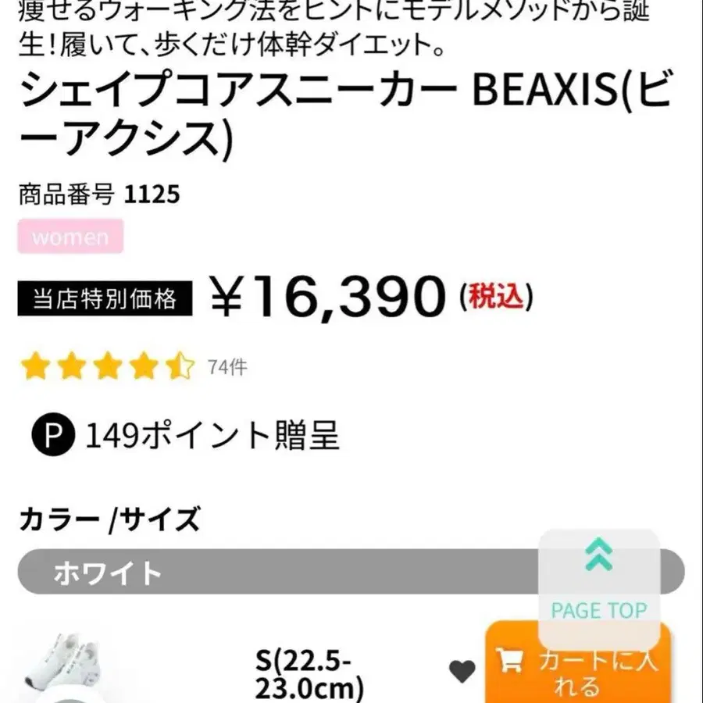Click the half-filled fifth rating star
The width and height of the screenshot is (703, 703).
pos(180,366)
